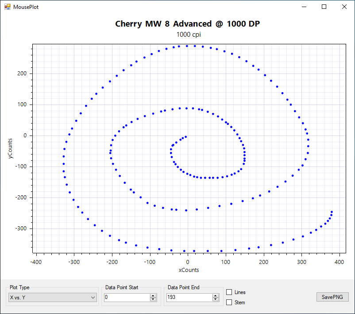The width and height of the screenshot is (355, 314).
Task: Click the xCounts axis label
Action: pyautogui.click(x=189, y=270)
